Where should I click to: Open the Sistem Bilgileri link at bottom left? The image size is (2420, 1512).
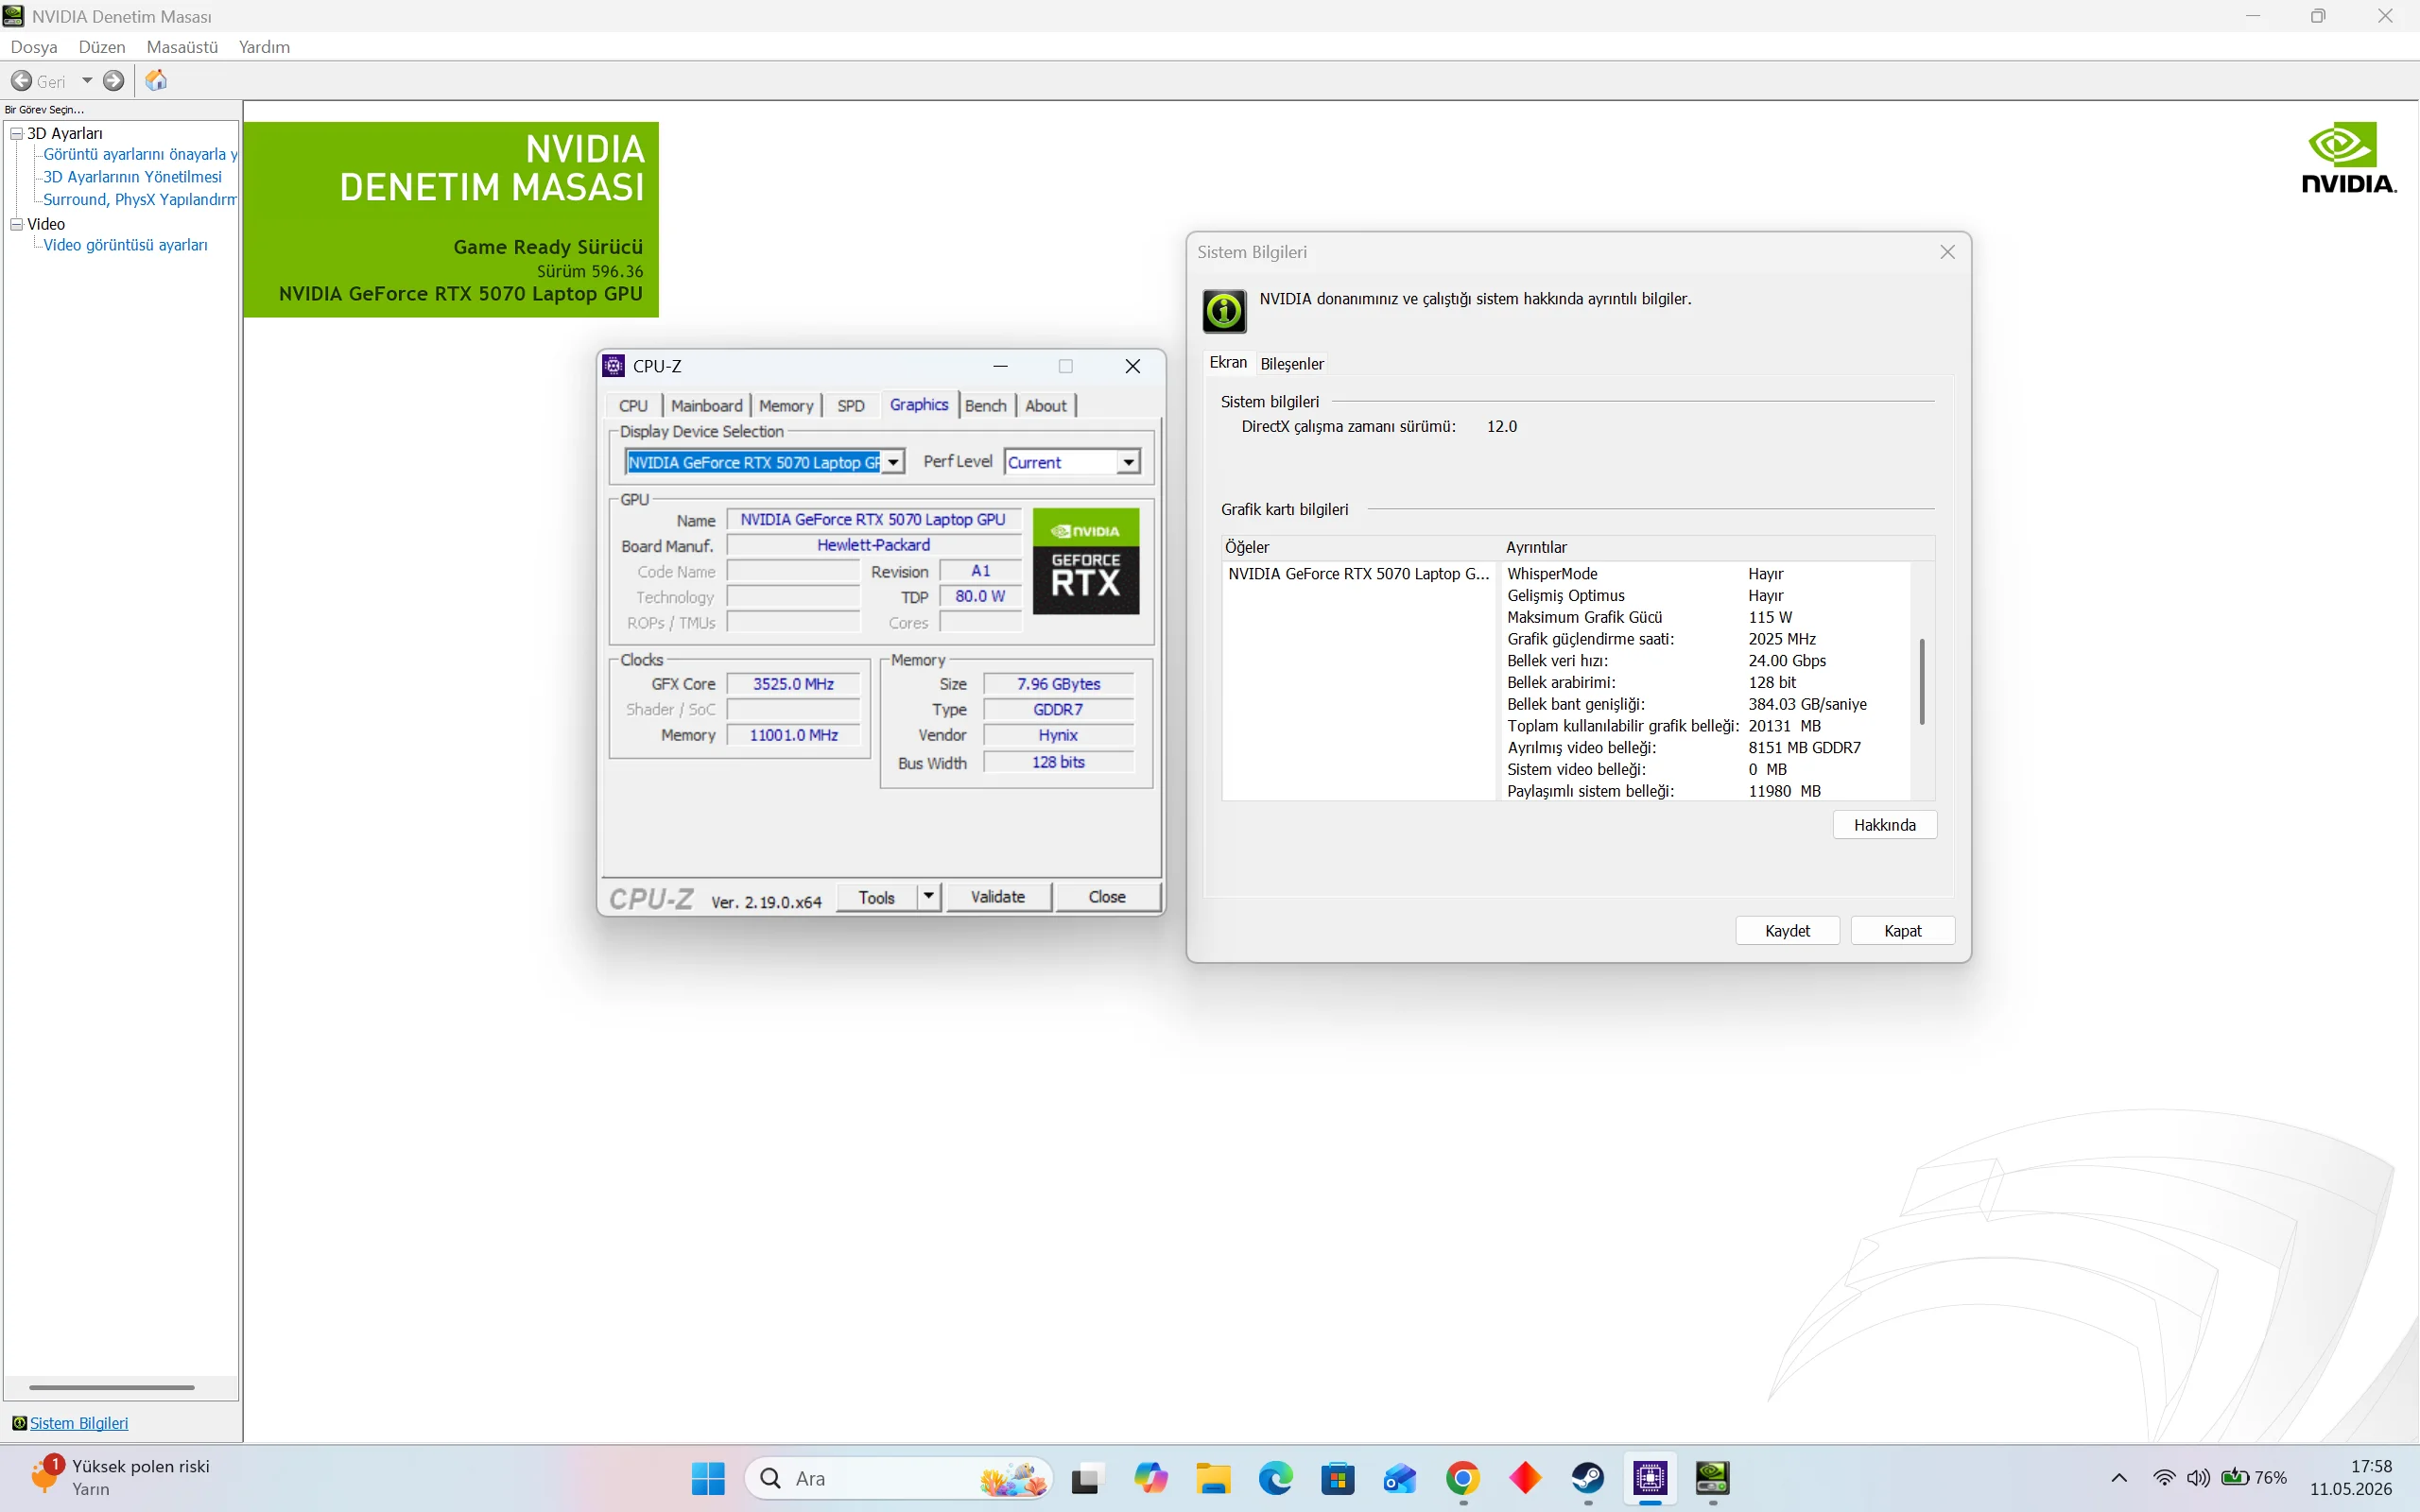pos(79,1423)
